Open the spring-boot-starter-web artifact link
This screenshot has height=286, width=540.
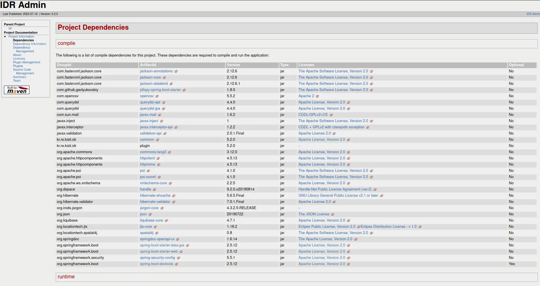(x=159, y=252)
